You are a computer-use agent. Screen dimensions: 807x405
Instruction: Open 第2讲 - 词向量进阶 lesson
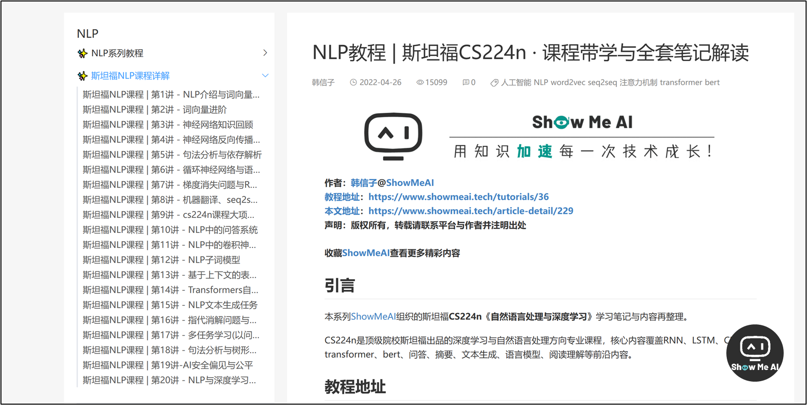click(155, 109)
